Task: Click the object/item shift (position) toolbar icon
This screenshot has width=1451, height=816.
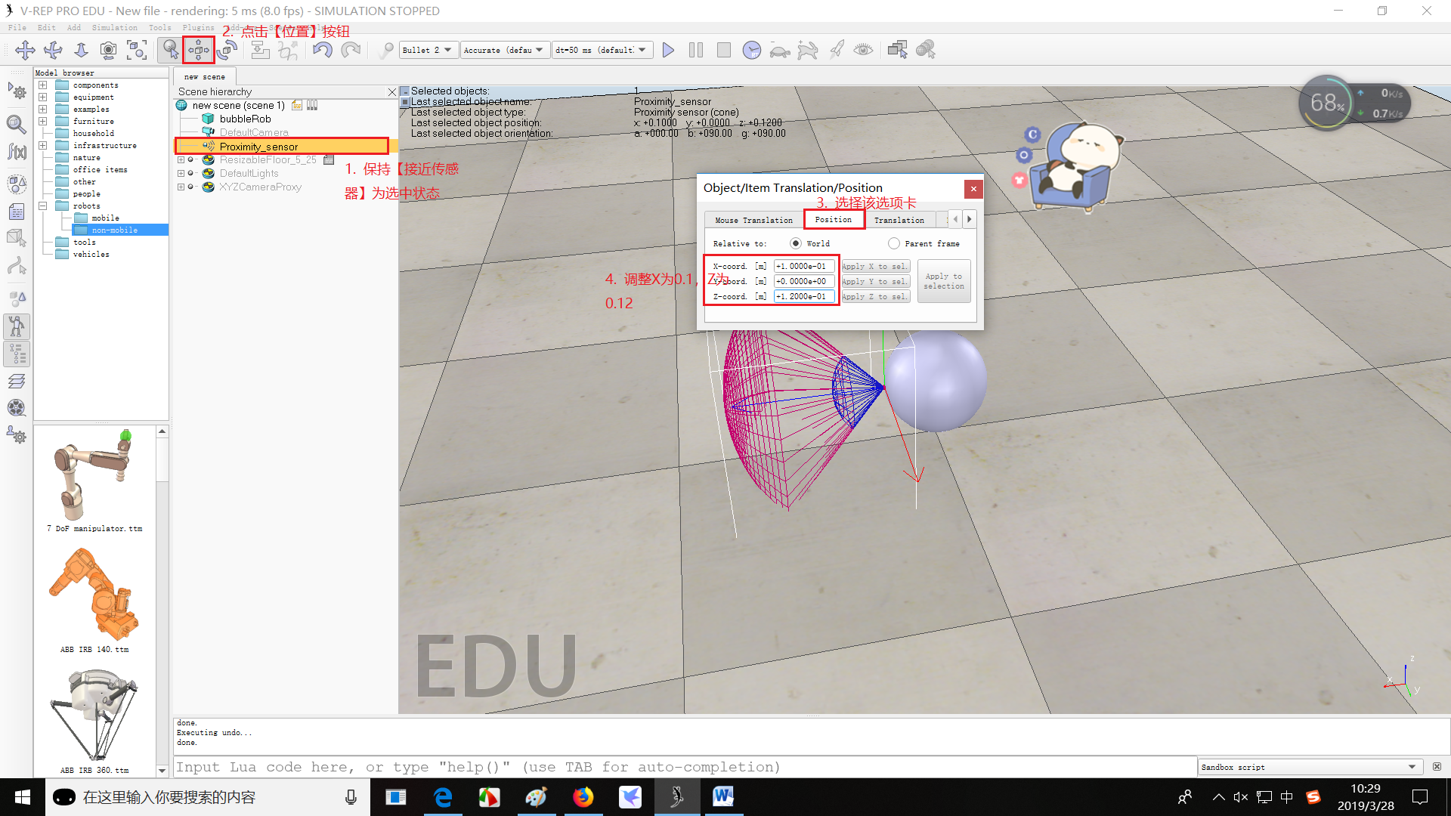Action: (199, 50)
